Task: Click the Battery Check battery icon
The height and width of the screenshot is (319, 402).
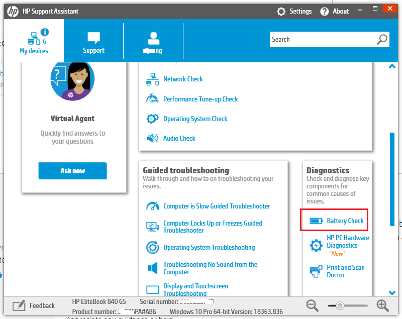Action: (x=316, y=221)
